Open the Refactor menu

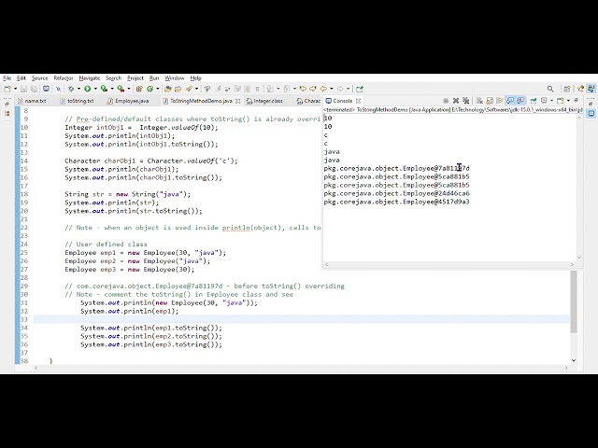click(x=64, y=78)
